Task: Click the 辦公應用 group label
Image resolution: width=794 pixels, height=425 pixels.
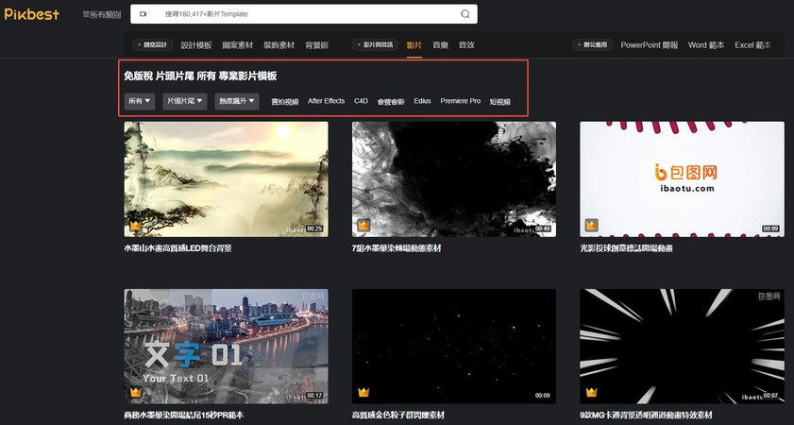Action: (x=593, y=45)
